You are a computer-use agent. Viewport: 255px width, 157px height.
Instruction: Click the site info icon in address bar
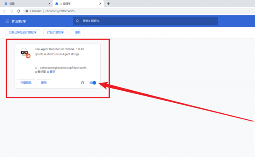pos(27,11)
